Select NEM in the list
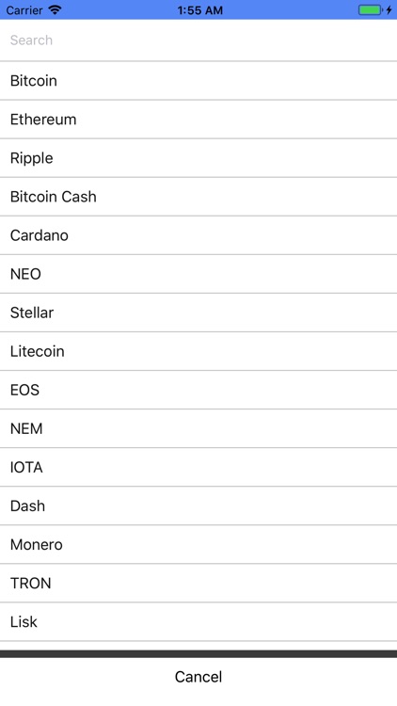This screenshot has width=397, height=706. 198,429
